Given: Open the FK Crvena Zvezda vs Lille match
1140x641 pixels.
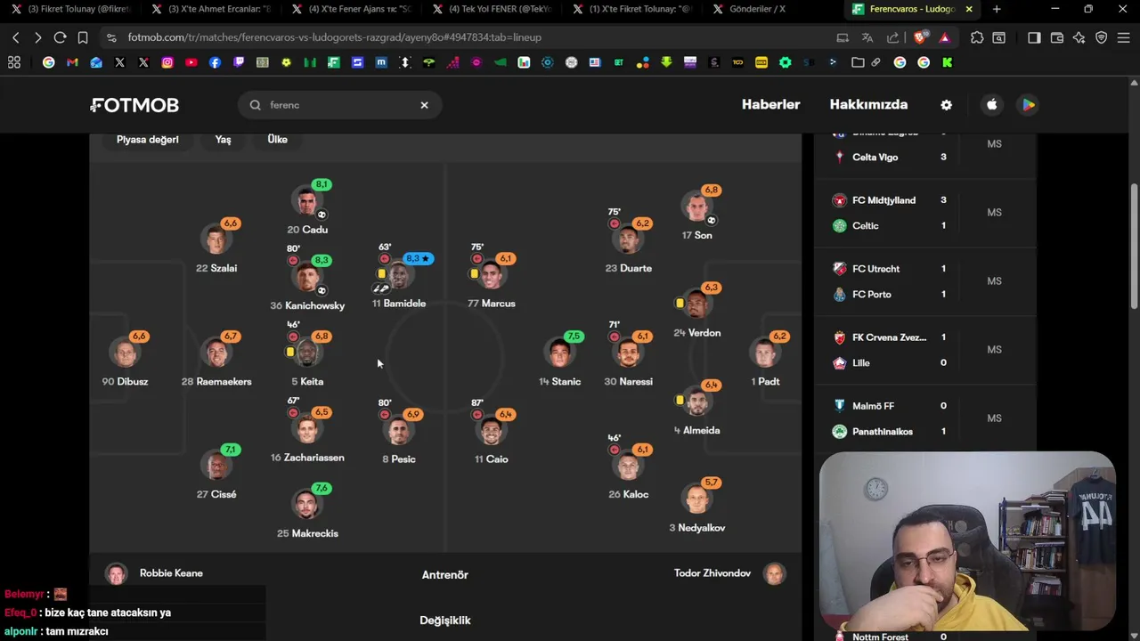Looking at the screenshot, I should pyautogui.click(x=925, y=350).
